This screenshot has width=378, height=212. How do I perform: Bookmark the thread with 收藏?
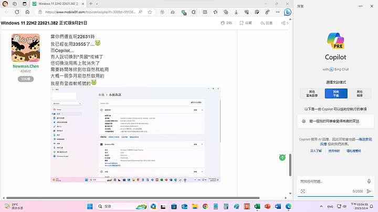246,23
